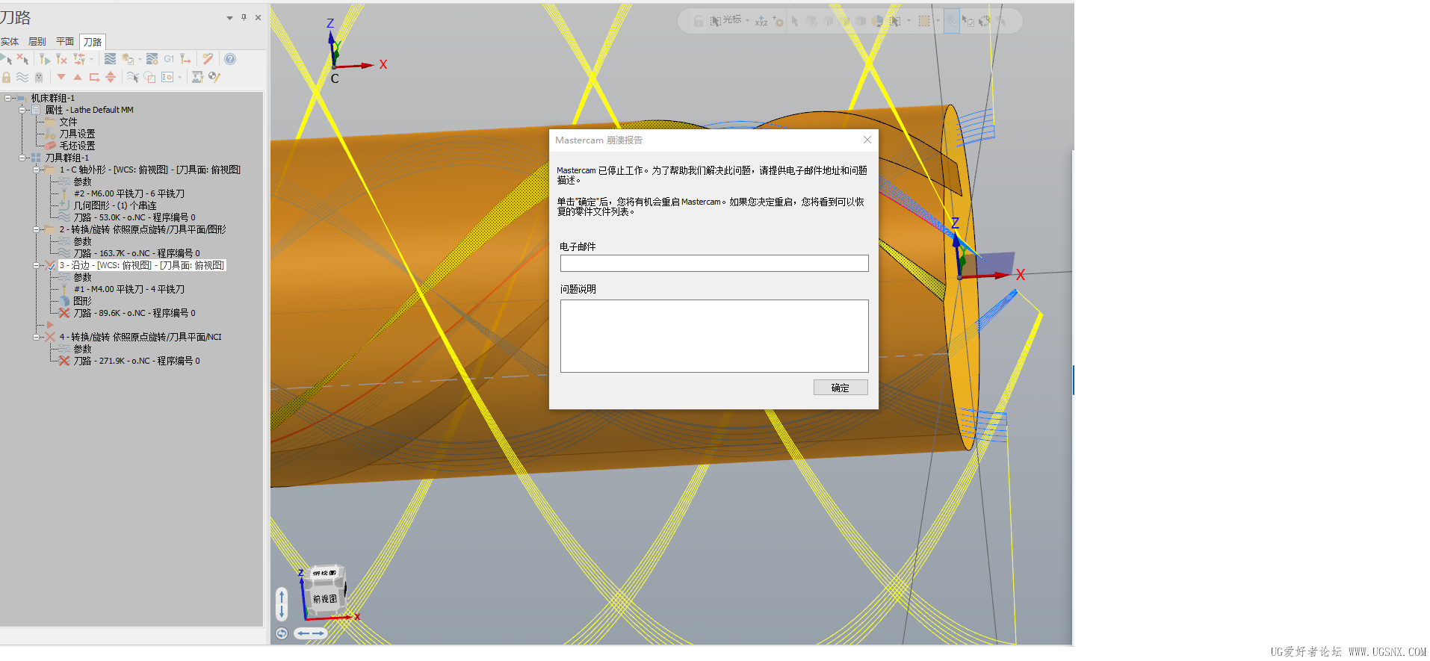Toggle lock on selected operations
The height and width of the screenshot is (661, 1430).
(x=6, y=77)
